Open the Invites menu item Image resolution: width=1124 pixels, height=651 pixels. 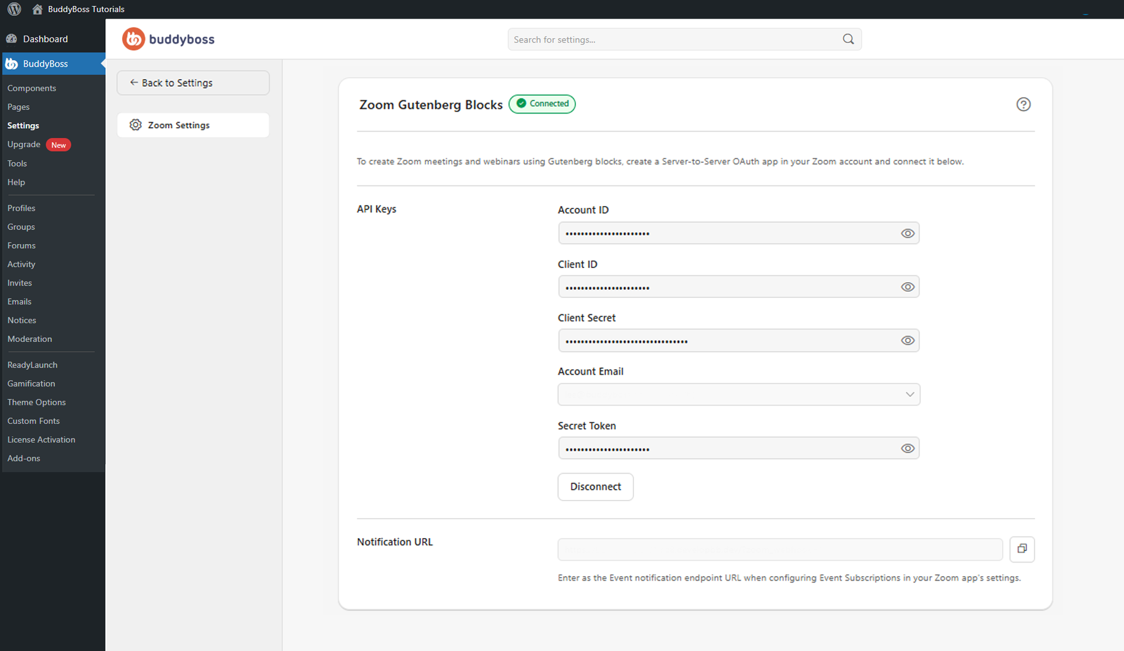coord(19,283)
